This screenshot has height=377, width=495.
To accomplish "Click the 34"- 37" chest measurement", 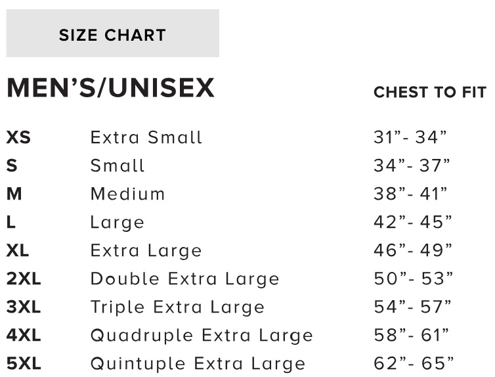I will point(412,166).
